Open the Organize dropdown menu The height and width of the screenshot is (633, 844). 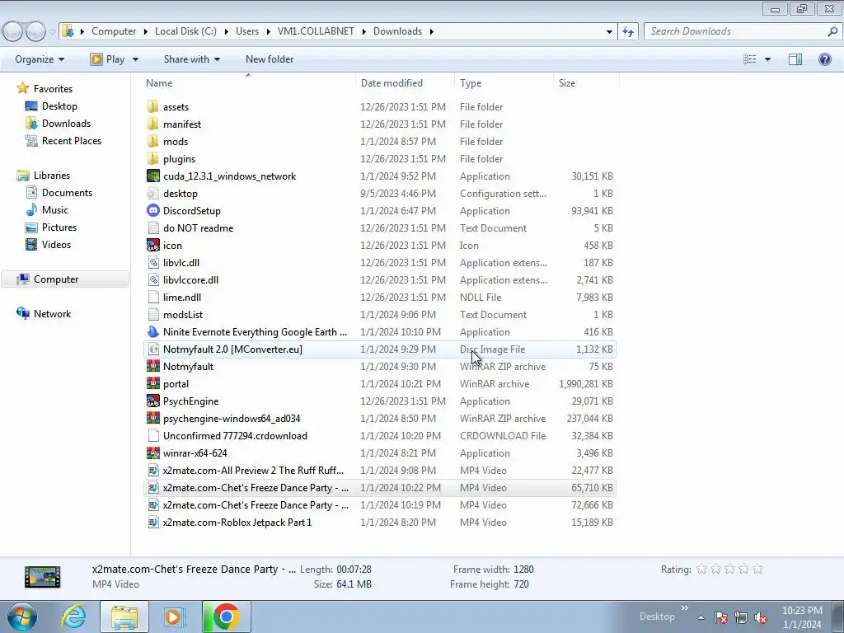click(x=40, y=59)
